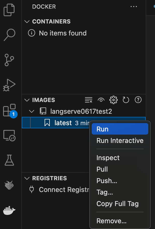
Task: Open the Search view in activity bar
Action: coord(9,35)
